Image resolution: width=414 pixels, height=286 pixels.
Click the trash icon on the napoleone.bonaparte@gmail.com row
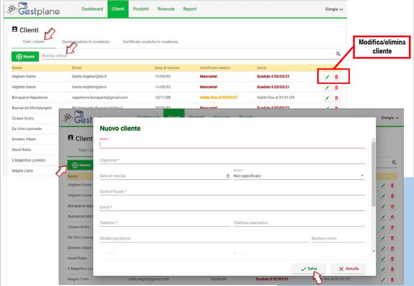[x=336, y=98]
